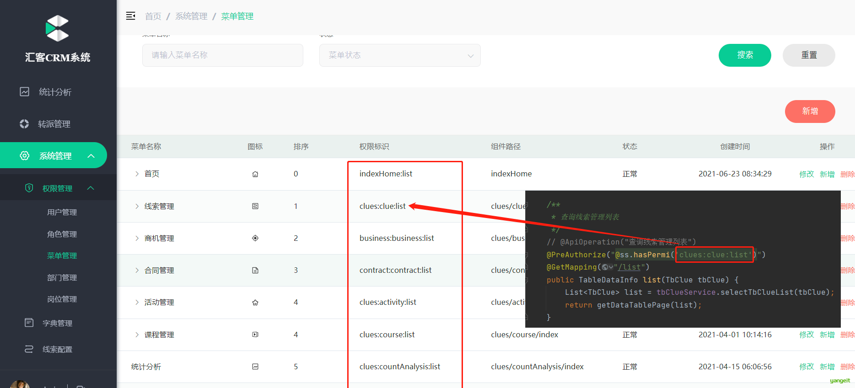Click the 转派管理 sidebar icon
The width and height of the screenshot is (855, 388).
tap(24, 124)
